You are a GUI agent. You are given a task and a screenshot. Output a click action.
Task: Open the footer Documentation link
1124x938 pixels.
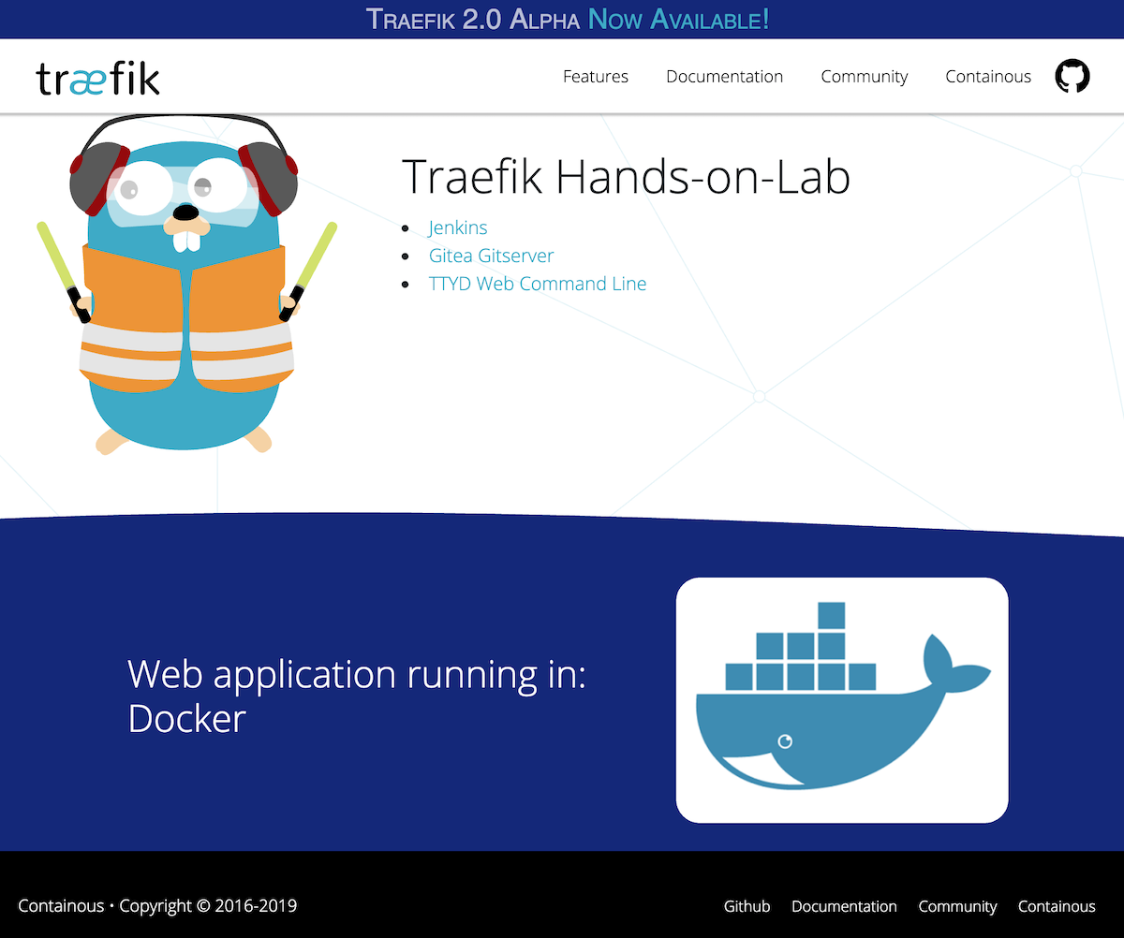(844, 906)
